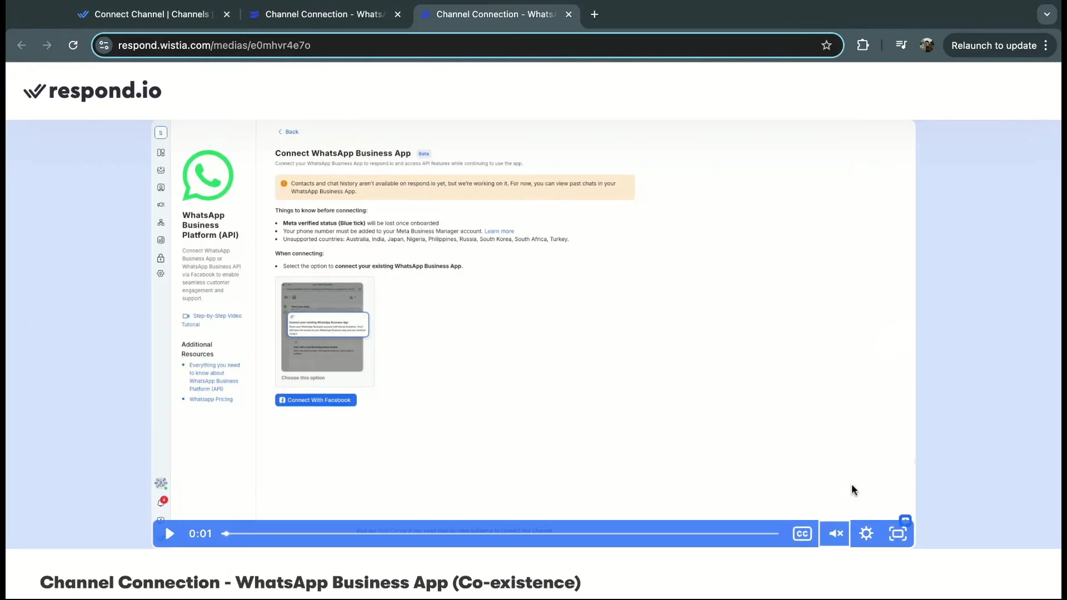Open dashboard icon in sidebar

coord(161,152)
